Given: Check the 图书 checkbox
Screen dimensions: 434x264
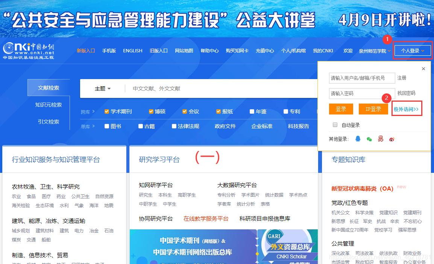Looking at the screenshot, I should (x=106, y=126).
